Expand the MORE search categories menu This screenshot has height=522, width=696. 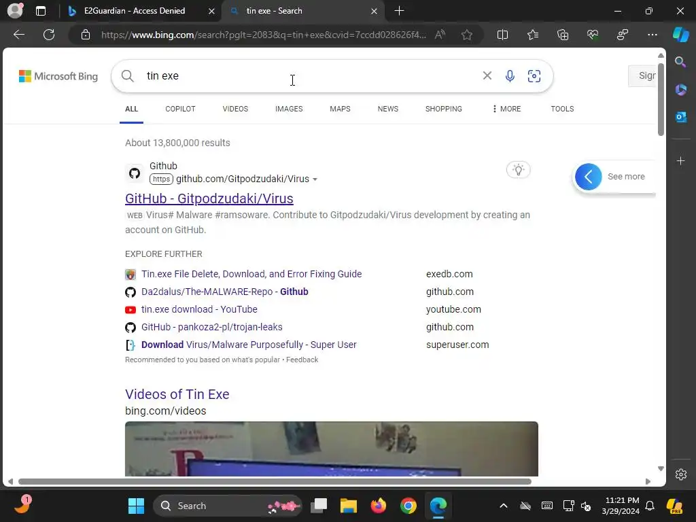(506, 109)
